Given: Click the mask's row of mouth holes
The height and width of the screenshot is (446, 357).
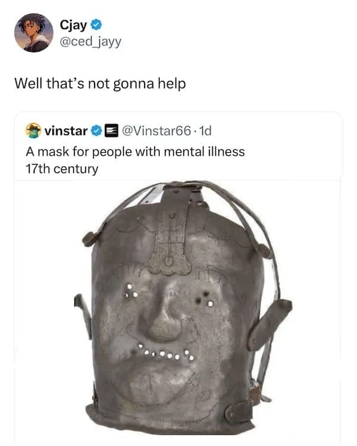Looking at the screenshot, I should [166, 353].
